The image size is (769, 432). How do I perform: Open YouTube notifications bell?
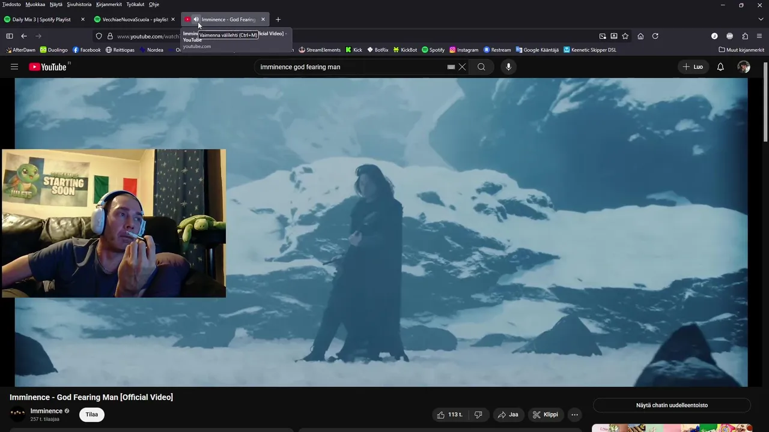720,67
